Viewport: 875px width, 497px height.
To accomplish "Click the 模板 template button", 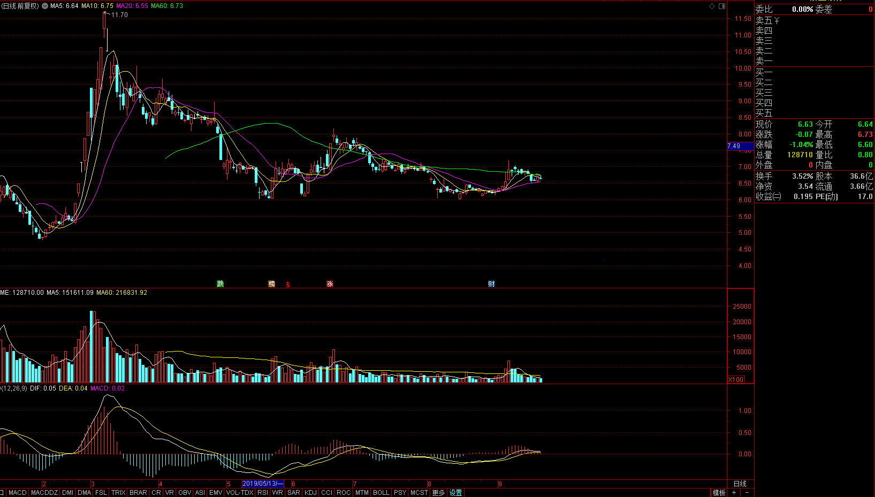I will tap(719, 493).
